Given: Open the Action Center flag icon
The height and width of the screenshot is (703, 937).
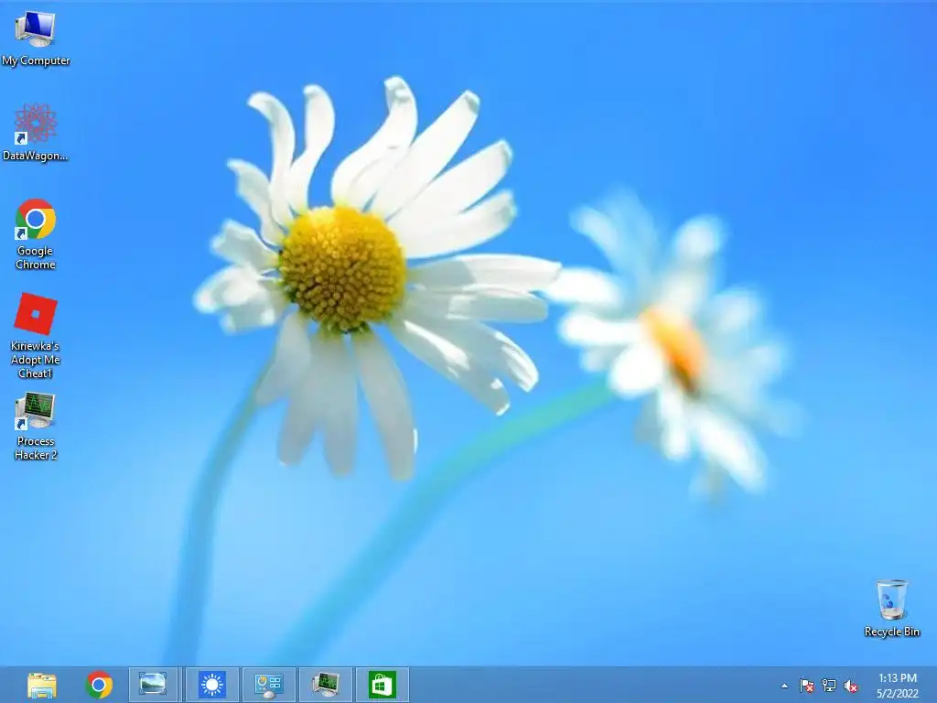Looking at the screenshot, I should point(807,686).
